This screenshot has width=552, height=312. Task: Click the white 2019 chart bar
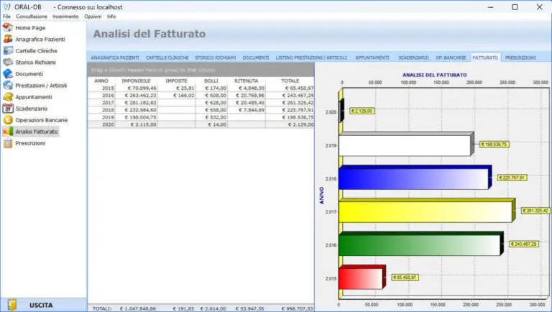[405, 145]
